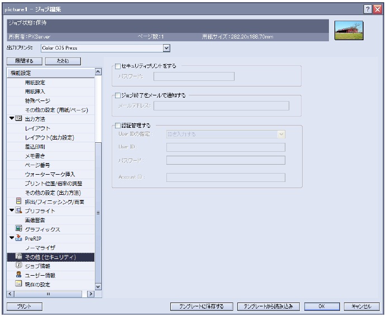
Task: Check ジョブ終了をメールで通知する option
Action: coord(117,95)
